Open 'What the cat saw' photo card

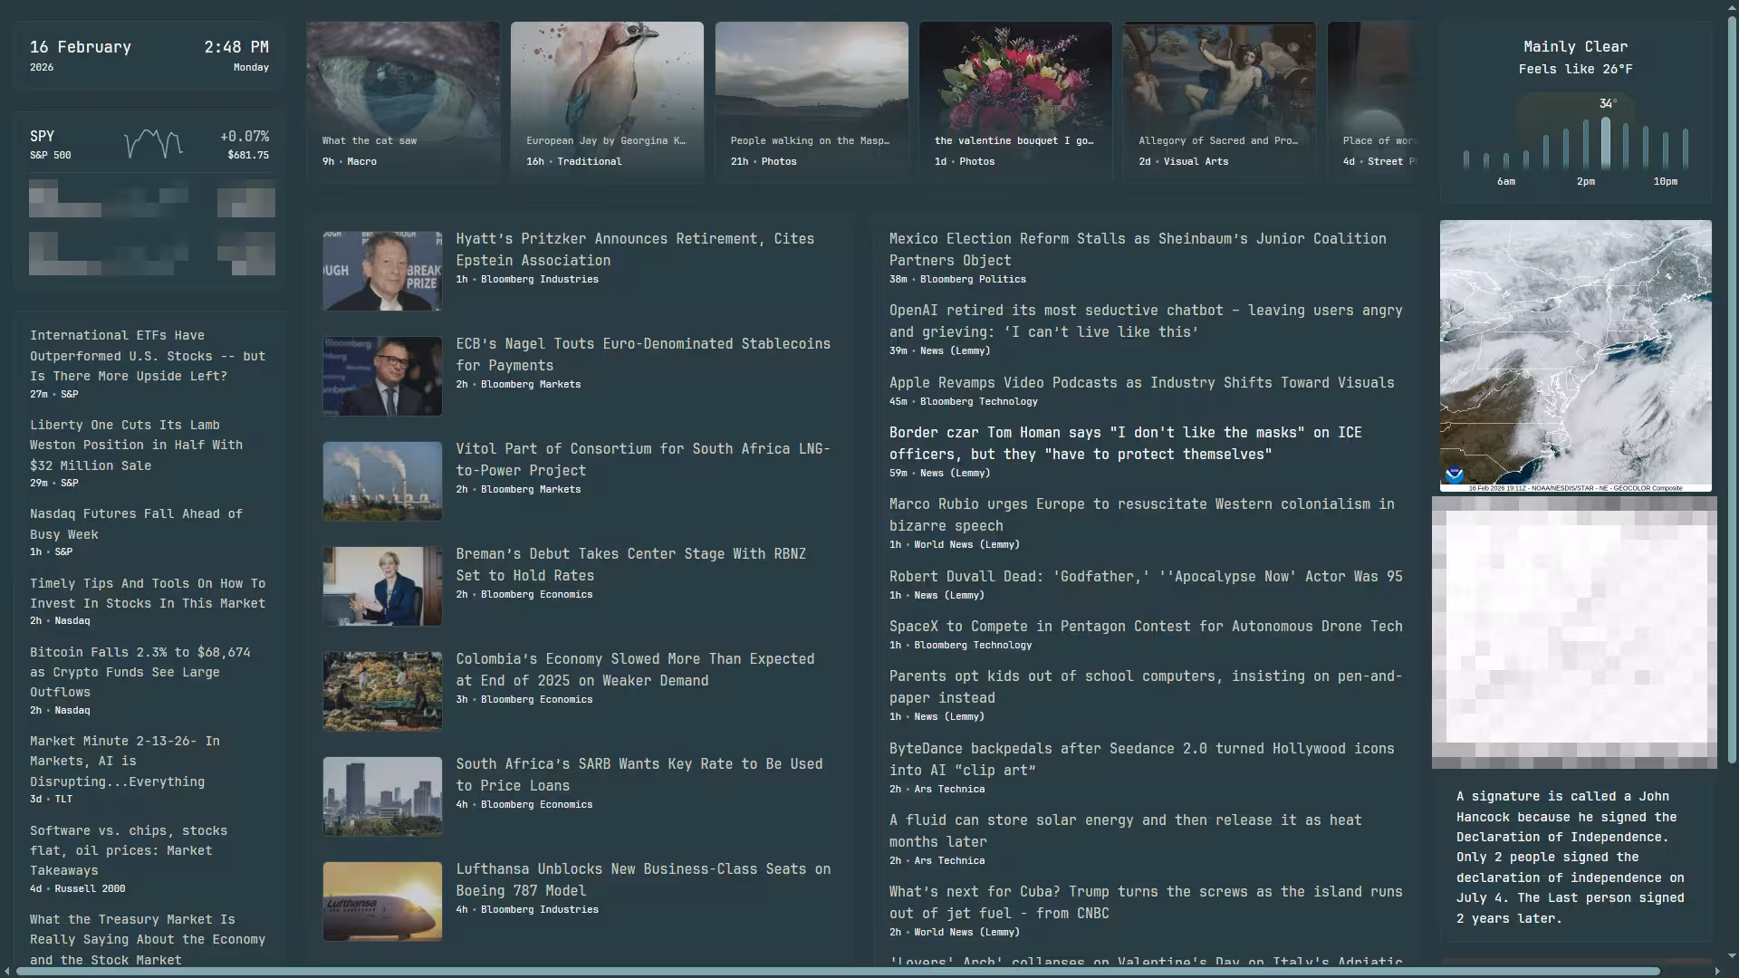pyautogui.click(x=403, y=101)
